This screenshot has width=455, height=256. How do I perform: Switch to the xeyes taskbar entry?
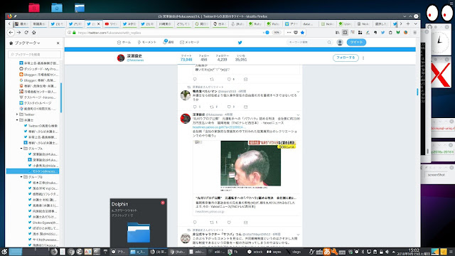(x=274, y=252)
